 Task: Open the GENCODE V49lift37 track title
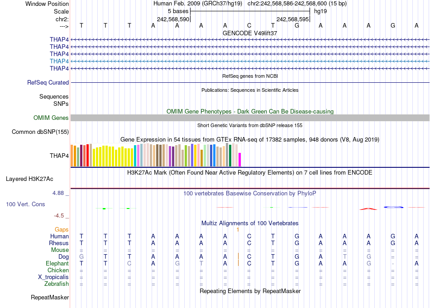pyautogui.click(x=250, y=33)
